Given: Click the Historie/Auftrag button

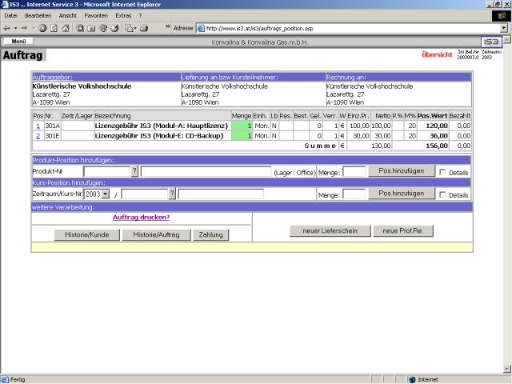Looking at the screenshot, I should (157, 234).
